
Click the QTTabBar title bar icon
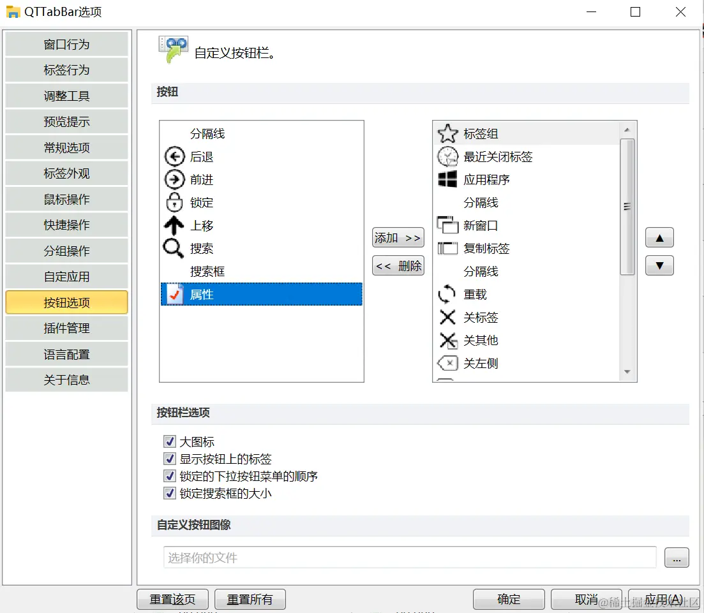(13, 11)
